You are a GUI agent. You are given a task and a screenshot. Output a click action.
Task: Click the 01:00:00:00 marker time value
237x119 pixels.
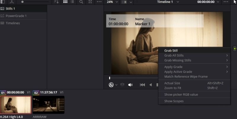118,24
